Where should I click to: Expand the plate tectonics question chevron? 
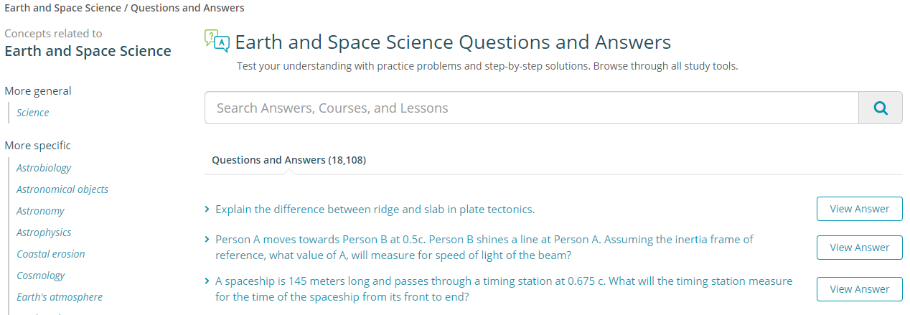(x=207, y=210)
